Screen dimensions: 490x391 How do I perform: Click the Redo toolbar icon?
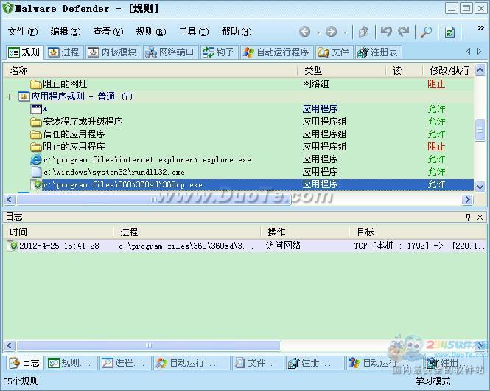pyautogui.click(x=404, y=32)
